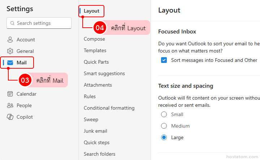The image size is (260, 160).
Task: Click the Text size and spacing heading
Action: tap(186, 86)
